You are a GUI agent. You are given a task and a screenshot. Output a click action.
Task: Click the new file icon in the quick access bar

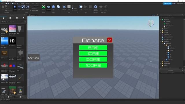6,3
